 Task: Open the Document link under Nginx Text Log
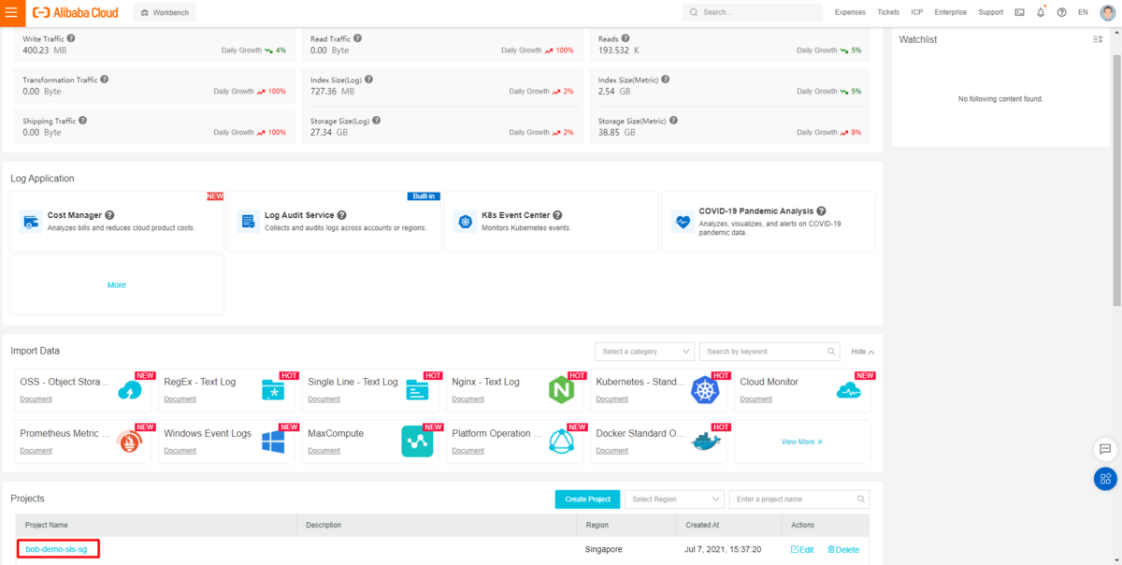(467, 399)
